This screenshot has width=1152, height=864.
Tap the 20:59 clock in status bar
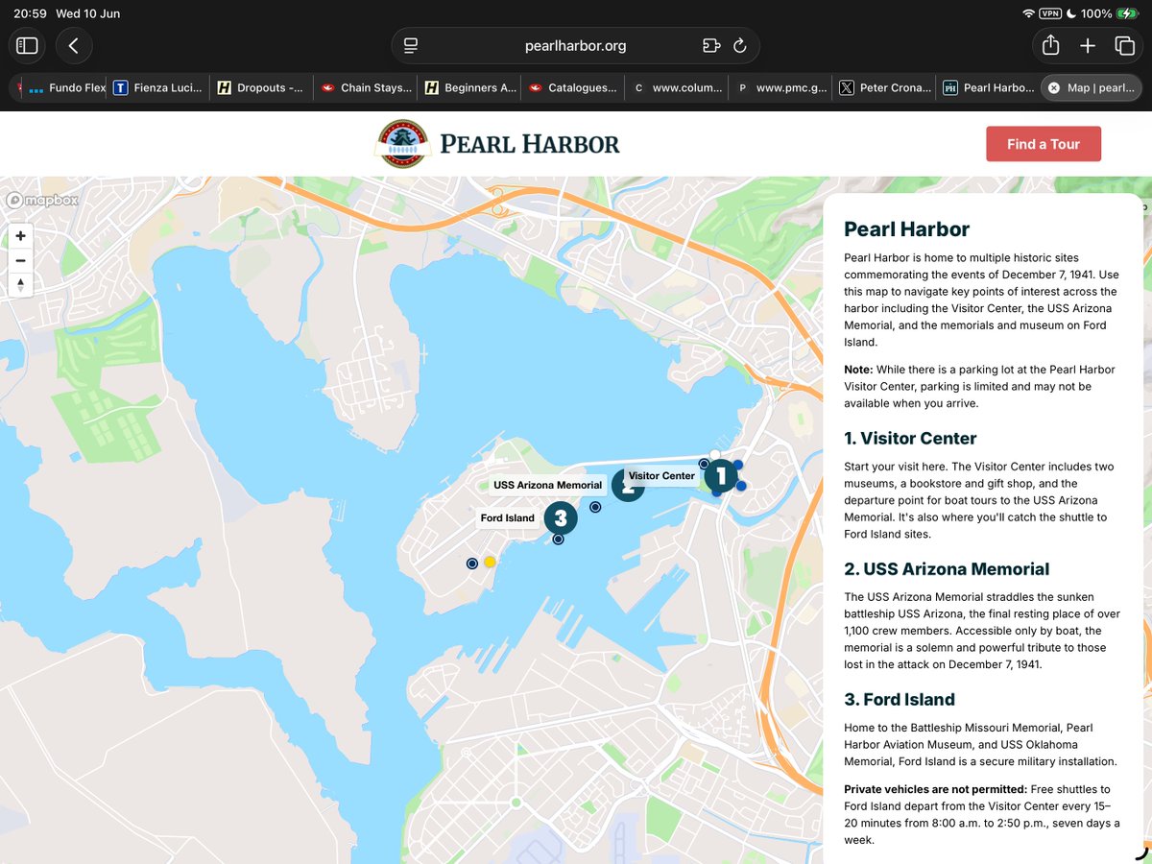30,13
